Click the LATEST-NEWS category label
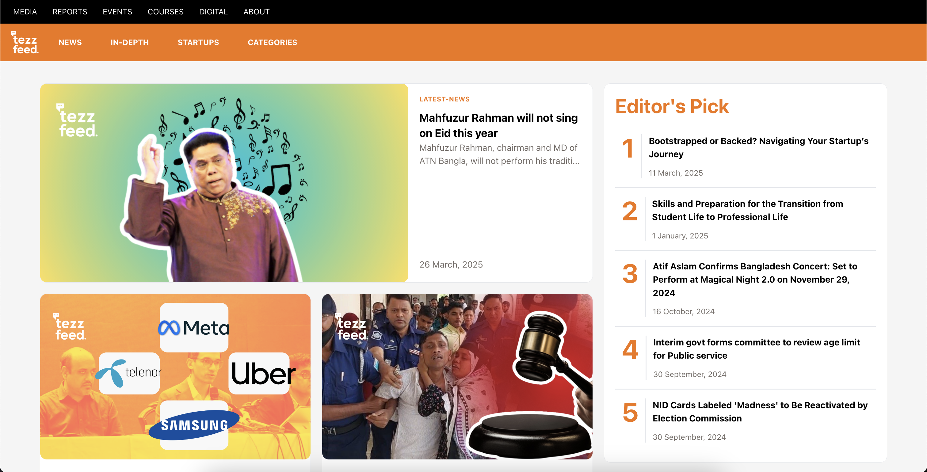 [444, 99]
